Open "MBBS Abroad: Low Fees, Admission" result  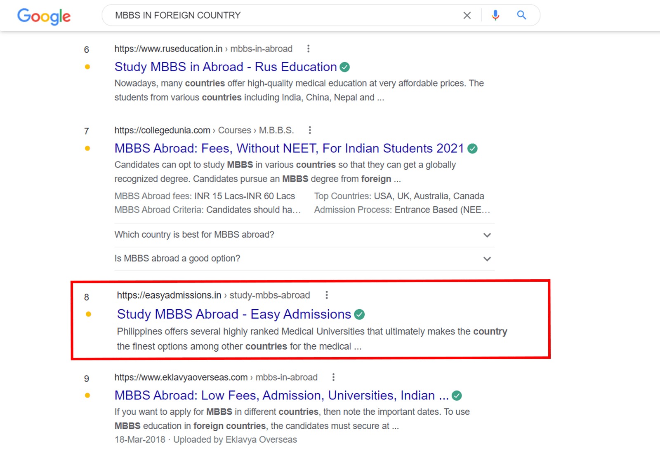281,395
